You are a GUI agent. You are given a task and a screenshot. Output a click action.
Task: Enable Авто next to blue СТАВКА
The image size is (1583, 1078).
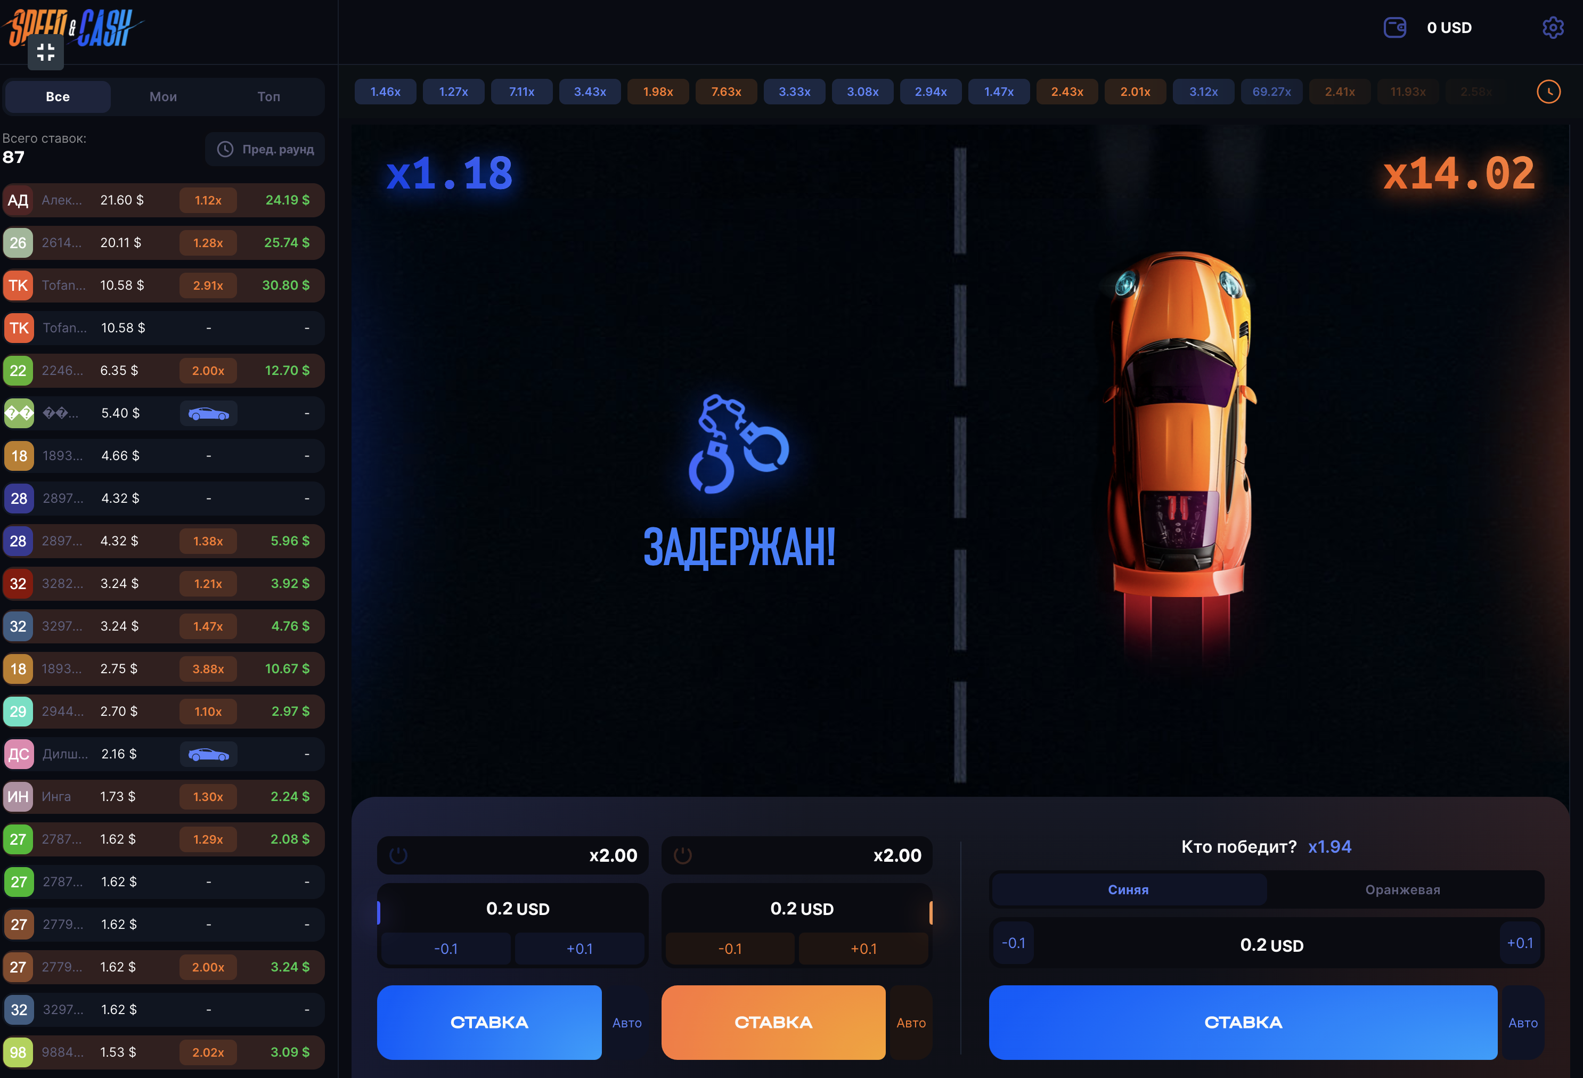click(627, 1023)
